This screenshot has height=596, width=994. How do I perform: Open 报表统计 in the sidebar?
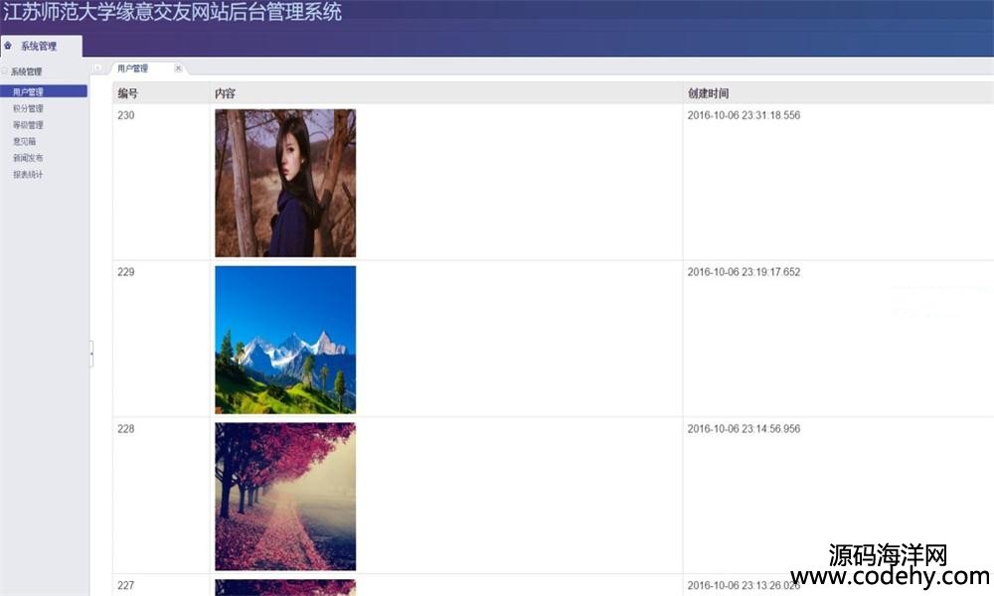coord(28,174)
